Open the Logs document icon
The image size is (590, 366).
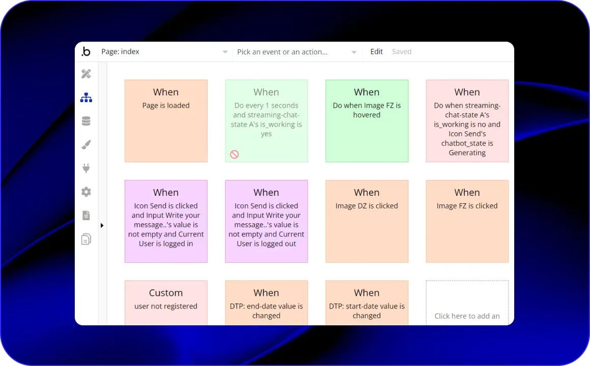click(x=86, y=215)
